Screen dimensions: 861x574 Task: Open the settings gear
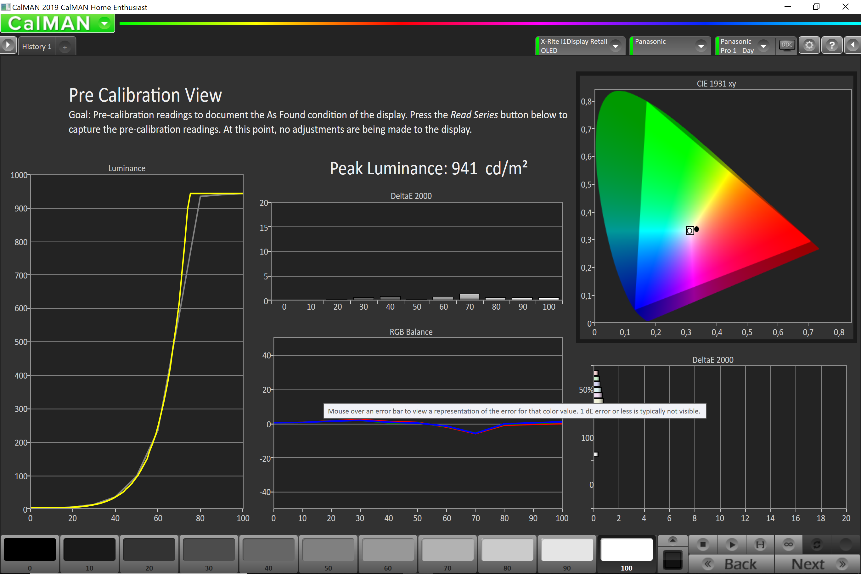pos(809,45)
